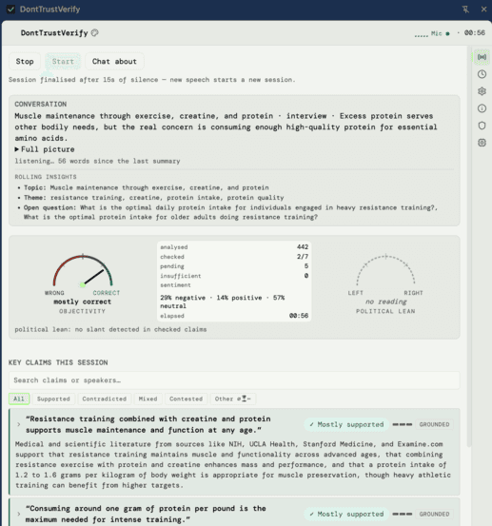Click GROUNDED tag on Consuming one gram claim
492x526 pixels.
[x=434, y=515]
